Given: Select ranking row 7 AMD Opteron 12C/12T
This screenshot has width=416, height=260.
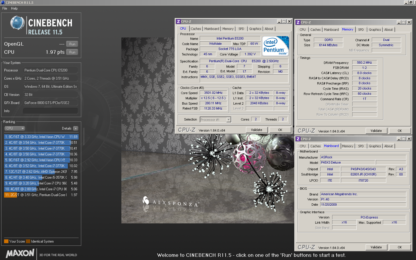Looking at the screenshot, I should (41, 172).
